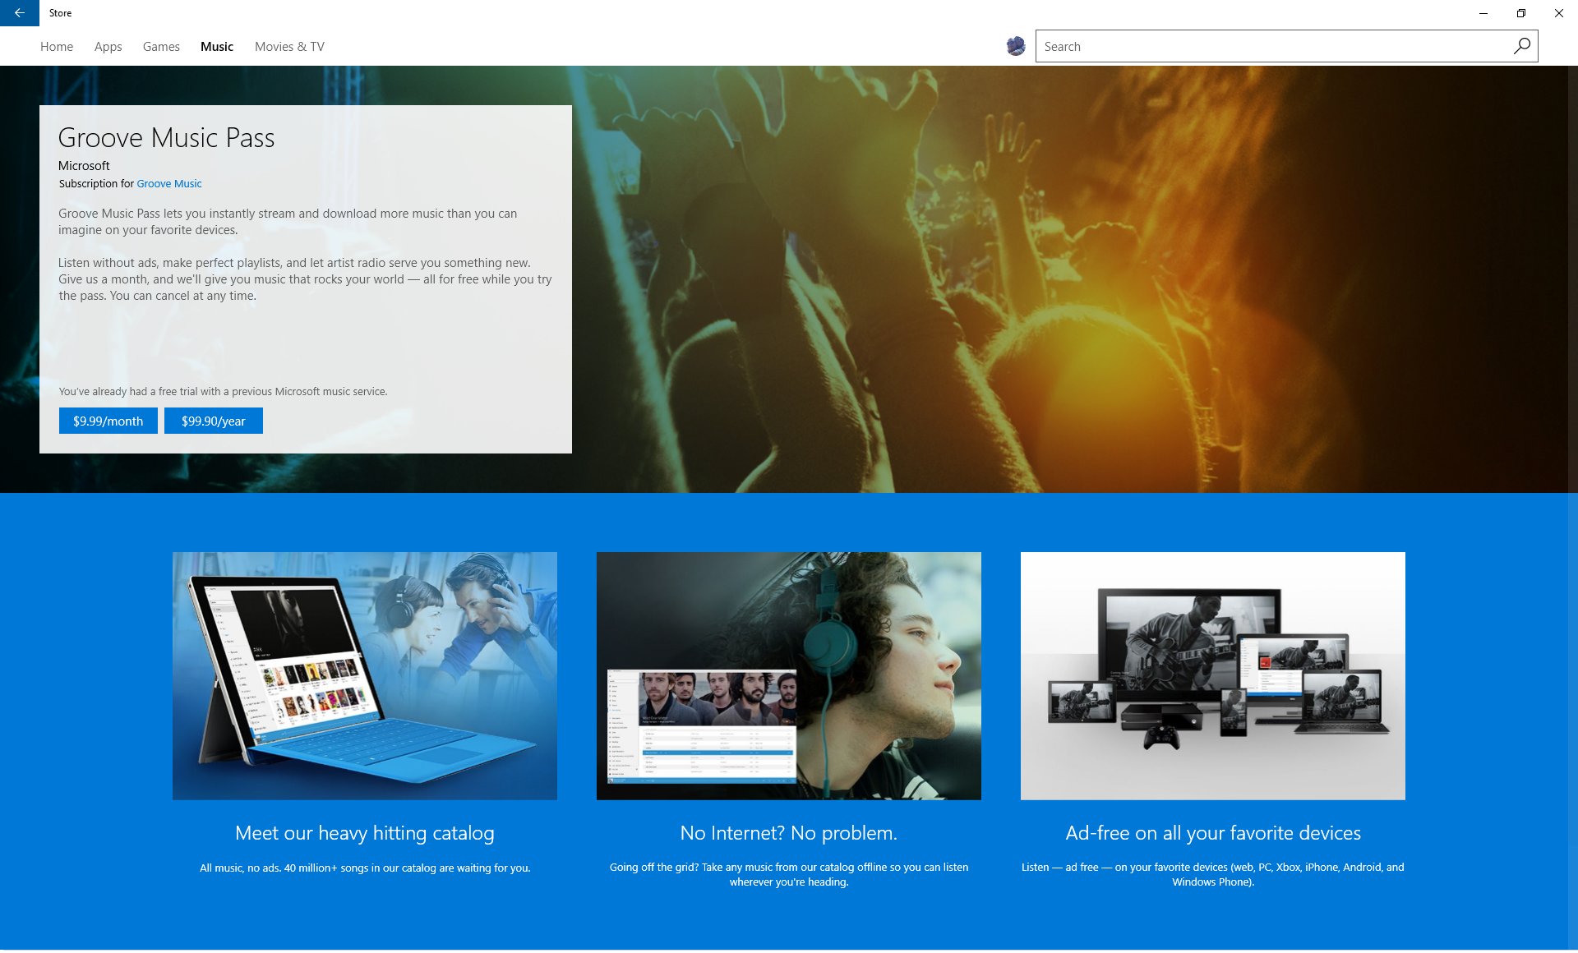The width and height of the screenshot is (1578, 953).
Task: Click 'Listen — ad free' devices description
Action: pyautogui.click(x=1213, y=875)
